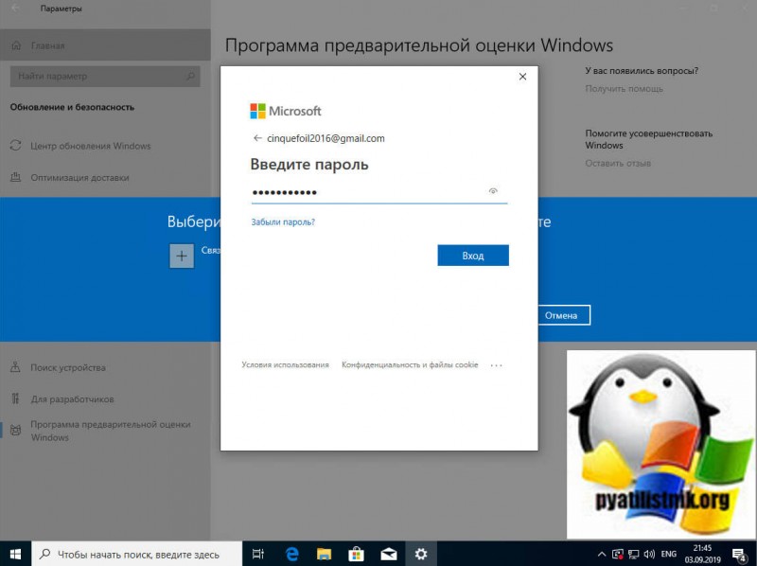Screen dimensions: 757x566
Task: Click the Вход sign-in button
Action: (472, 256)
